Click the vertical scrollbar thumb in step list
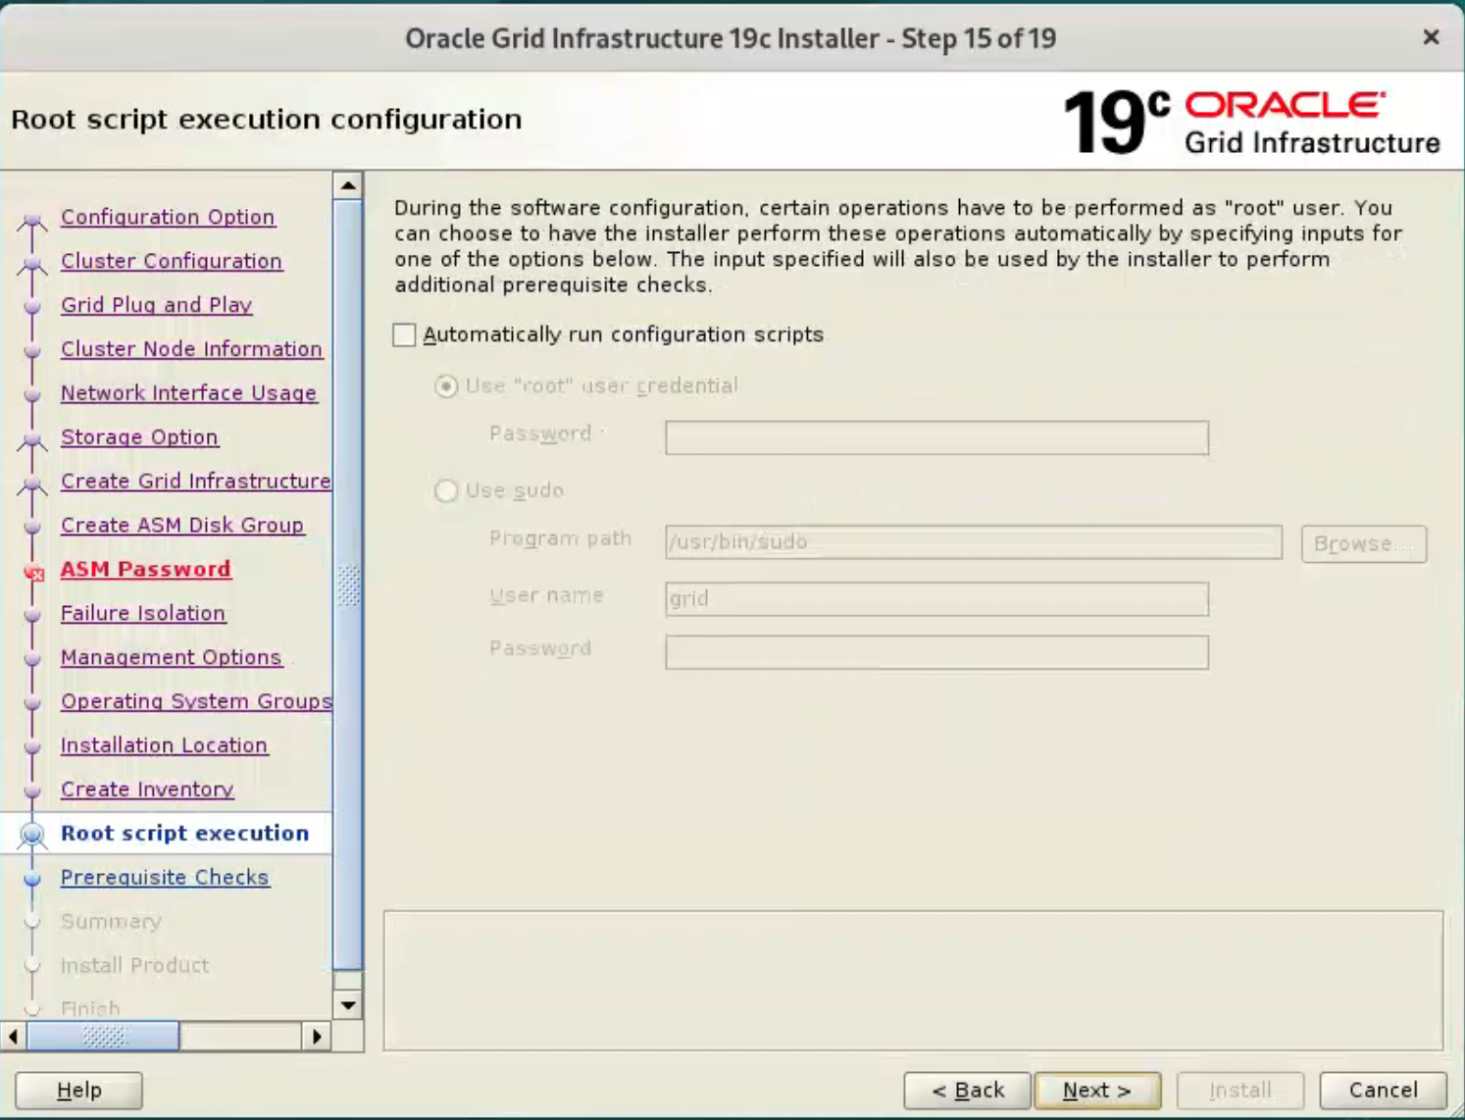 point(348,584)
